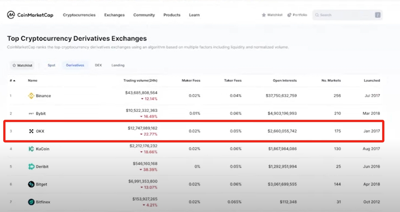The height and width of the screenshot is (212, 400).
Task: Click Bitfinex launch date Oct 2012
Action: [x=372, y=202]
